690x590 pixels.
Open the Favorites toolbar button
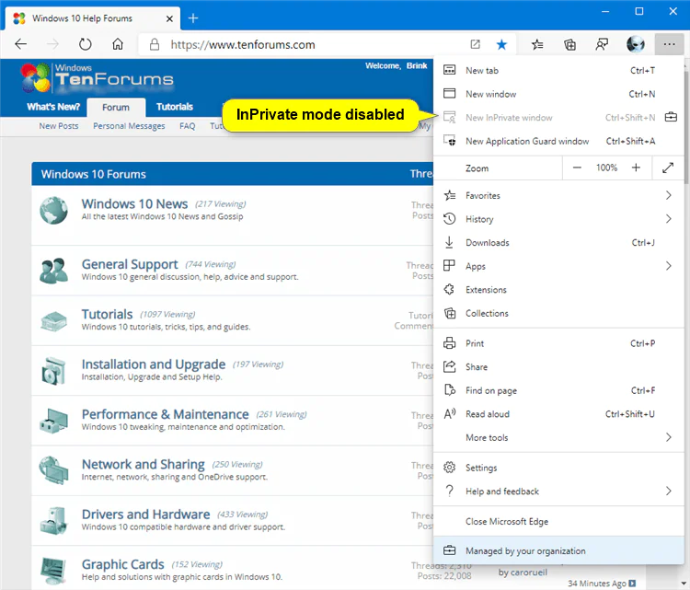click(x=537, y=44)
